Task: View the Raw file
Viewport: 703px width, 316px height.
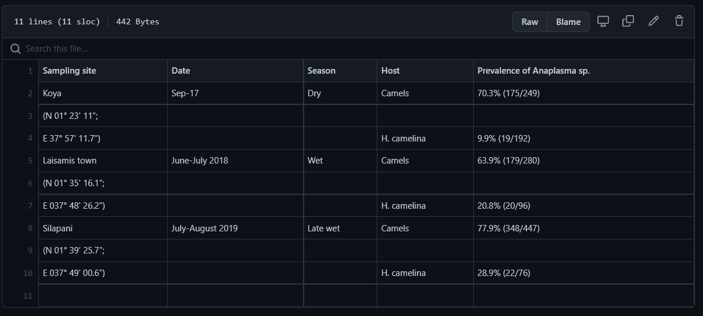Action: coord(529,22)
